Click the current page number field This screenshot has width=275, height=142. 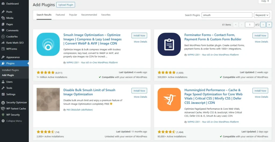(249, 25)
